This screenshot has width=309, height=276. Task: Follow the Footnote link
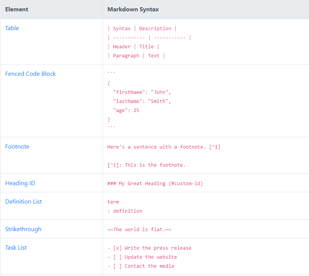tap(17, 147)
